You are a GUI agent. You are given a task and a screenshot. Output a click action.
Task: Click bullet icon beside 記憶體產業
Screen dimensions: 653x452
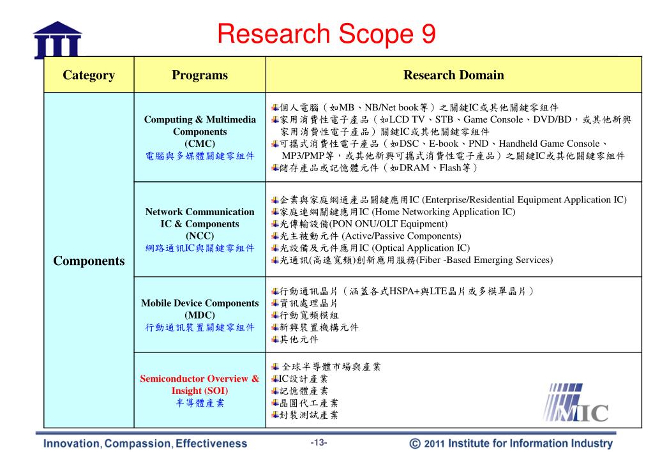(275, 391)
